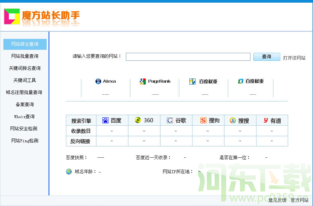Select 网站综合查询 in sidebar
Viewport: 313px width, 206px height.
coord(25,44)
